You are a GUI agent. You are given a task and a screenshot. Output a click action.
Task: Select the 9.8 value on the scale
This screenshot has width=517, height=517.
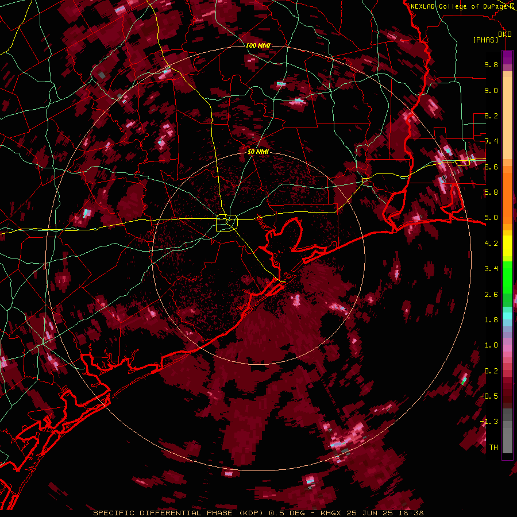click(x=491, y=64)
